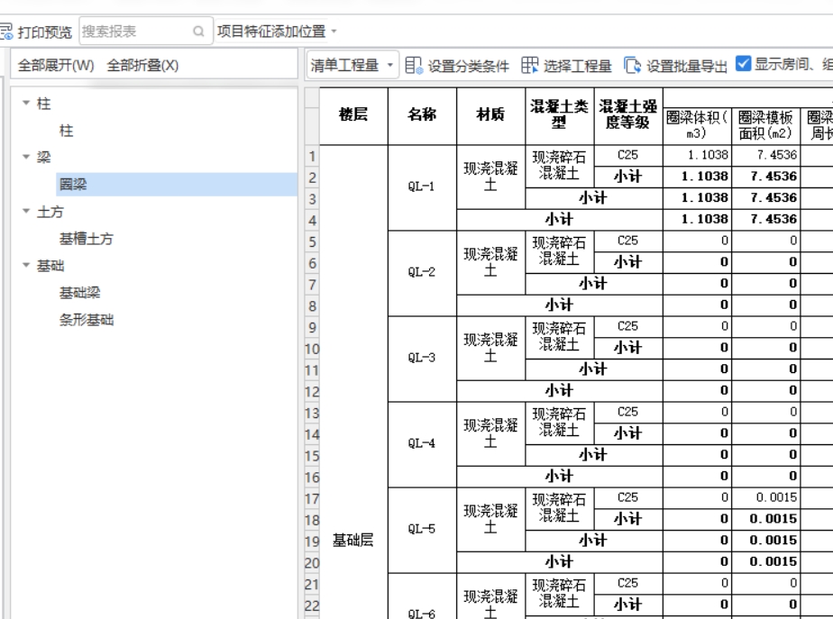Click the C25 cell in row 13

628,412
